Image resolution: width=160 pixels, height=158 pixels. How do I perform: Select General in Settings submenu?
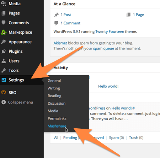(54, 81)
